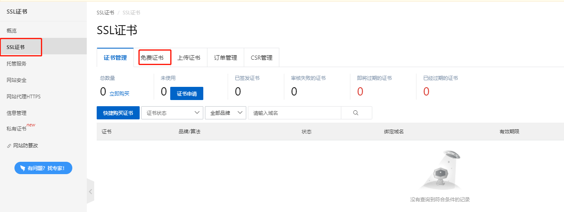The height and width of the screenshot is (212, 564).
Task: Click the 总数量 label
Action: [x=107, y=78]
